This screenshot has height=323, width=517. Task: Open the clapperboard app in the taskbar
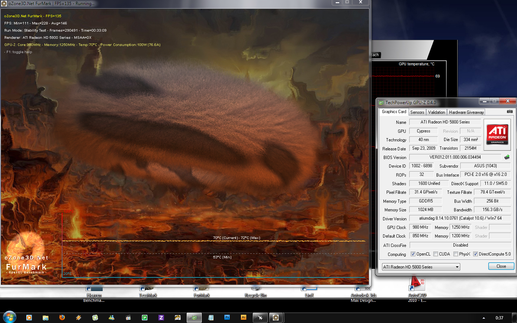point(128,318)
